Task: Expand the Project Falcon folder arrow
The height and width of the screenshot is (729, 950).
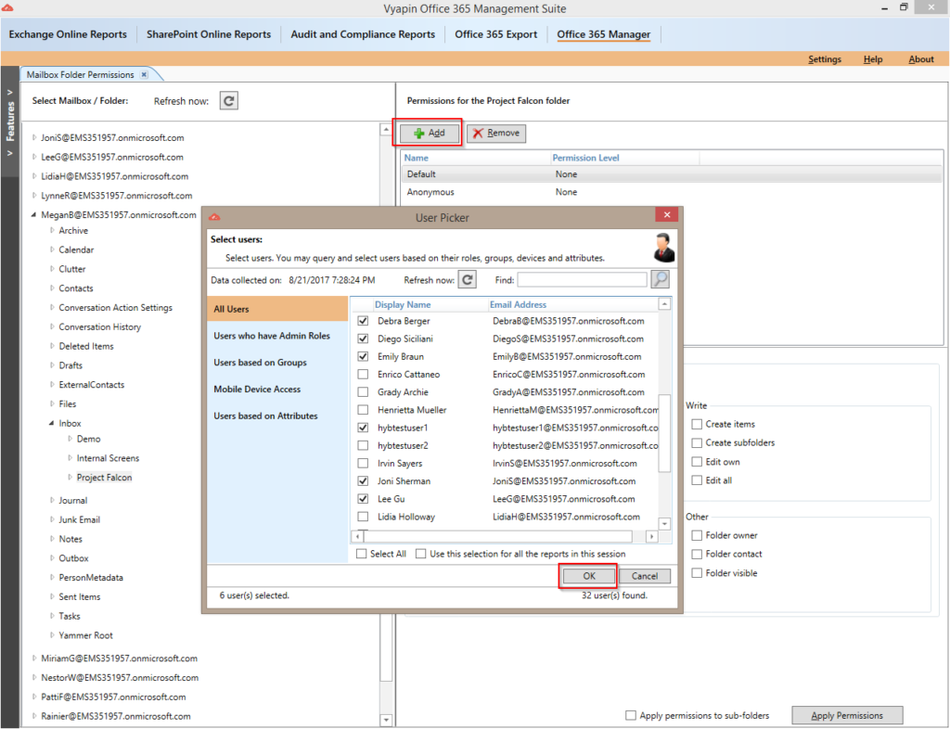Action: click(71, 477)
